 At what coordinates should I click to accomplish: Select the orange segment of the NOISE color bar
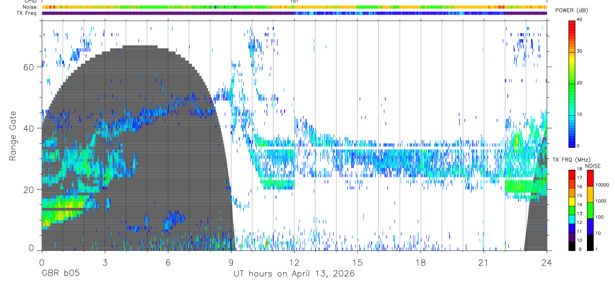pyautogui.click(x=589, y=194)
